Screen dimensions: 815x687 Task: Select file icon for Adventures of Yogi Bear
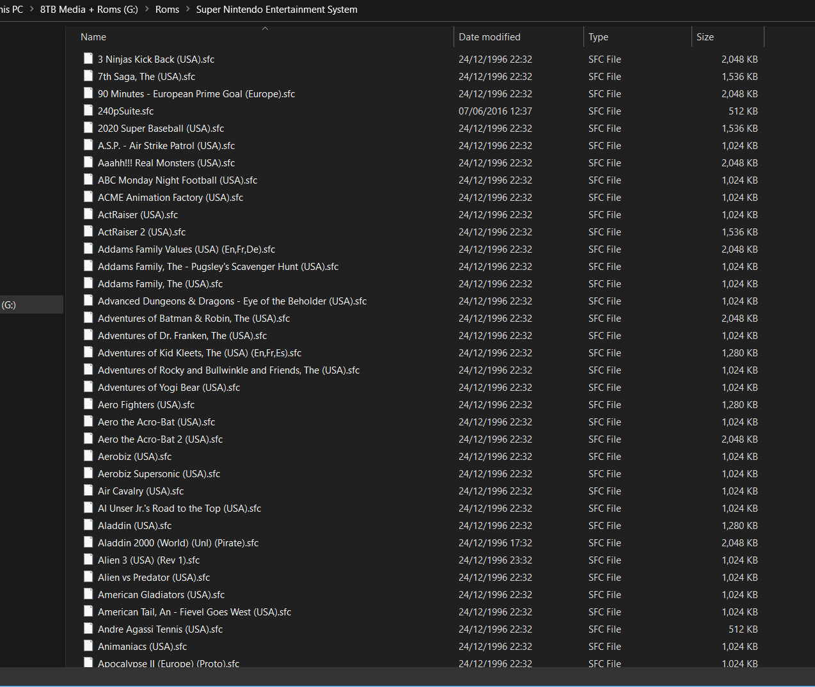(x=88, y=387)
